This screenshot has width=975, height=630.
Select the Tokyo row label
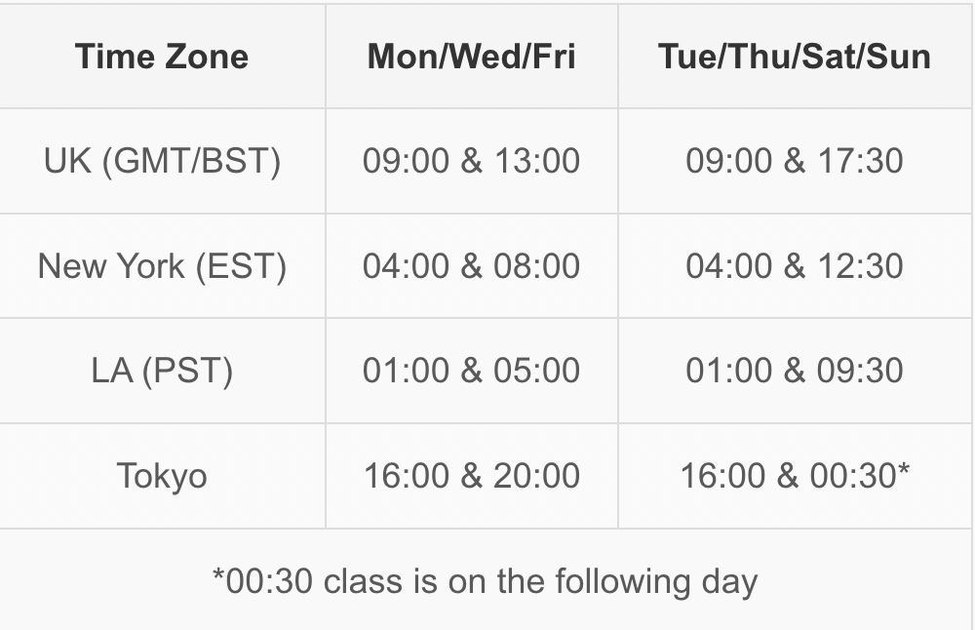[162, 476]
